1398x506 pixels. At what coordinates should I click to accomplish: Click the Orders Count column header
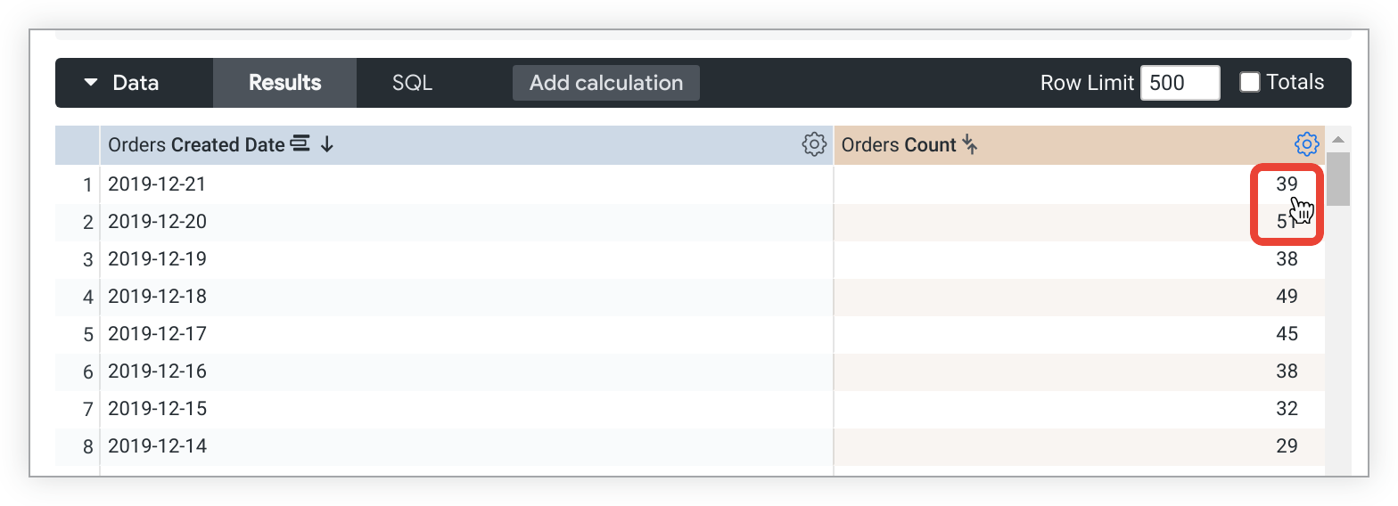pos(898,145)
